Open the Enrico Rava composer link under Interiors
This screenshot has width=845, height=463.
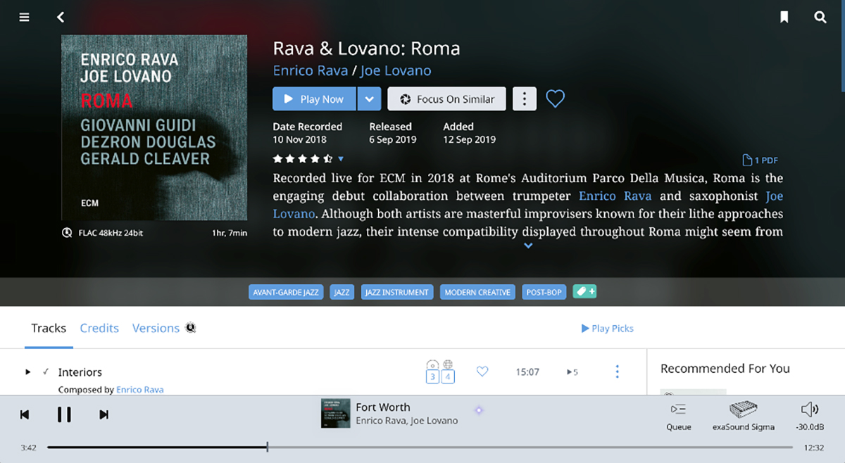point(140,389)
